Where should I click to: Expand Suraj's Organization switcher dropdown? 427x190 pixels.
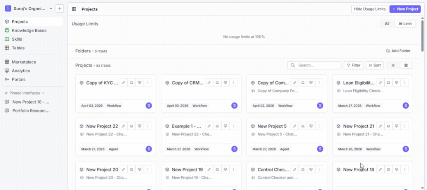pyautogui.click(x=51, y=9)
